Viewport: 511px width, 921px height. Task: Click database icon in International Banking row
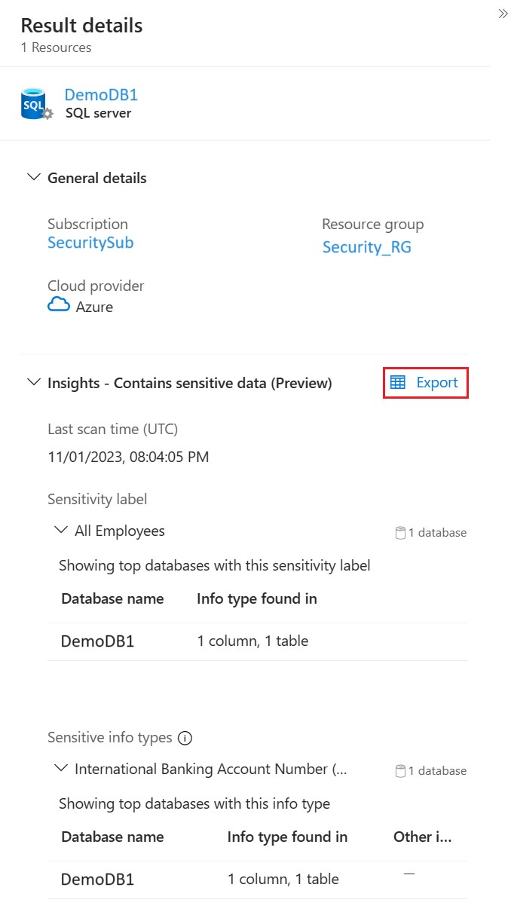click(401, 771)
